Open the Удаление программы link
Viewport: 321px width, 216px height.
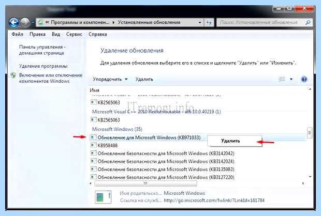pyautogui.click(x=43, y=66)
